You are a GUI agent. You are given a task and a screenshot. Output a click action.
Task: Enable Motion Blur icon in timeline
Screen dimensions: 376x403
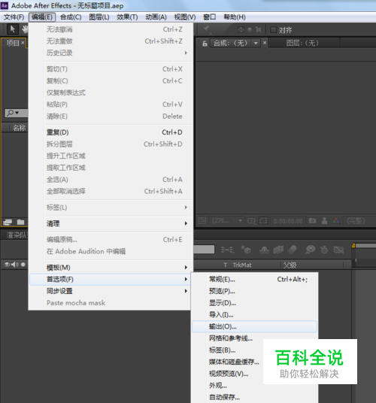pos(293,249)
